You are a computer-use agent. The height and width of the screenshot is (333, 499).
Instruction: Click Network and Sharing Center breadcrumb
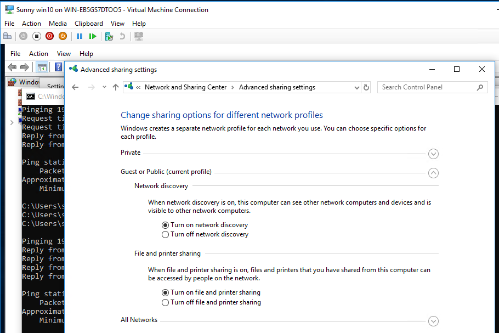point(185,87)
